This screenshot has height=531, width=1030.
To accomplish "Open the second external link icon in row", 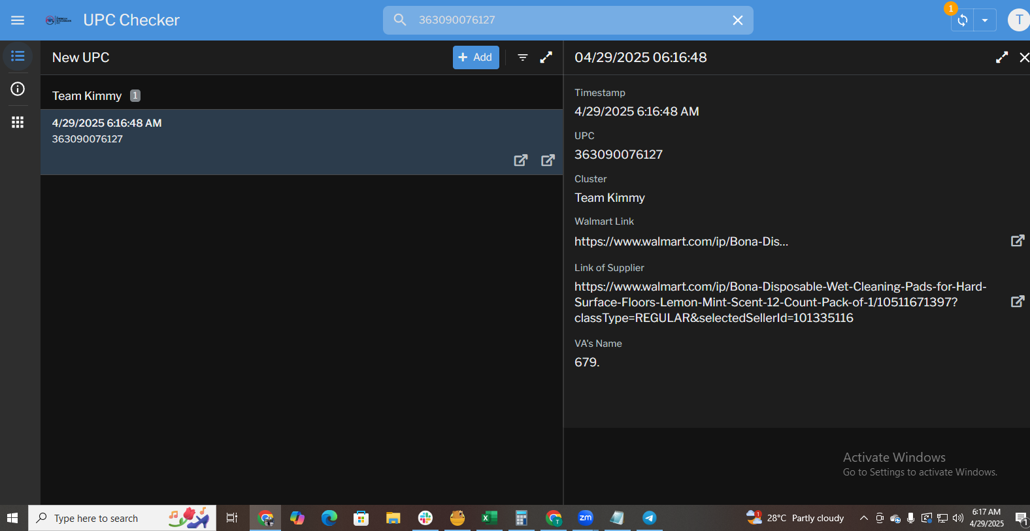I will (548, 160).
